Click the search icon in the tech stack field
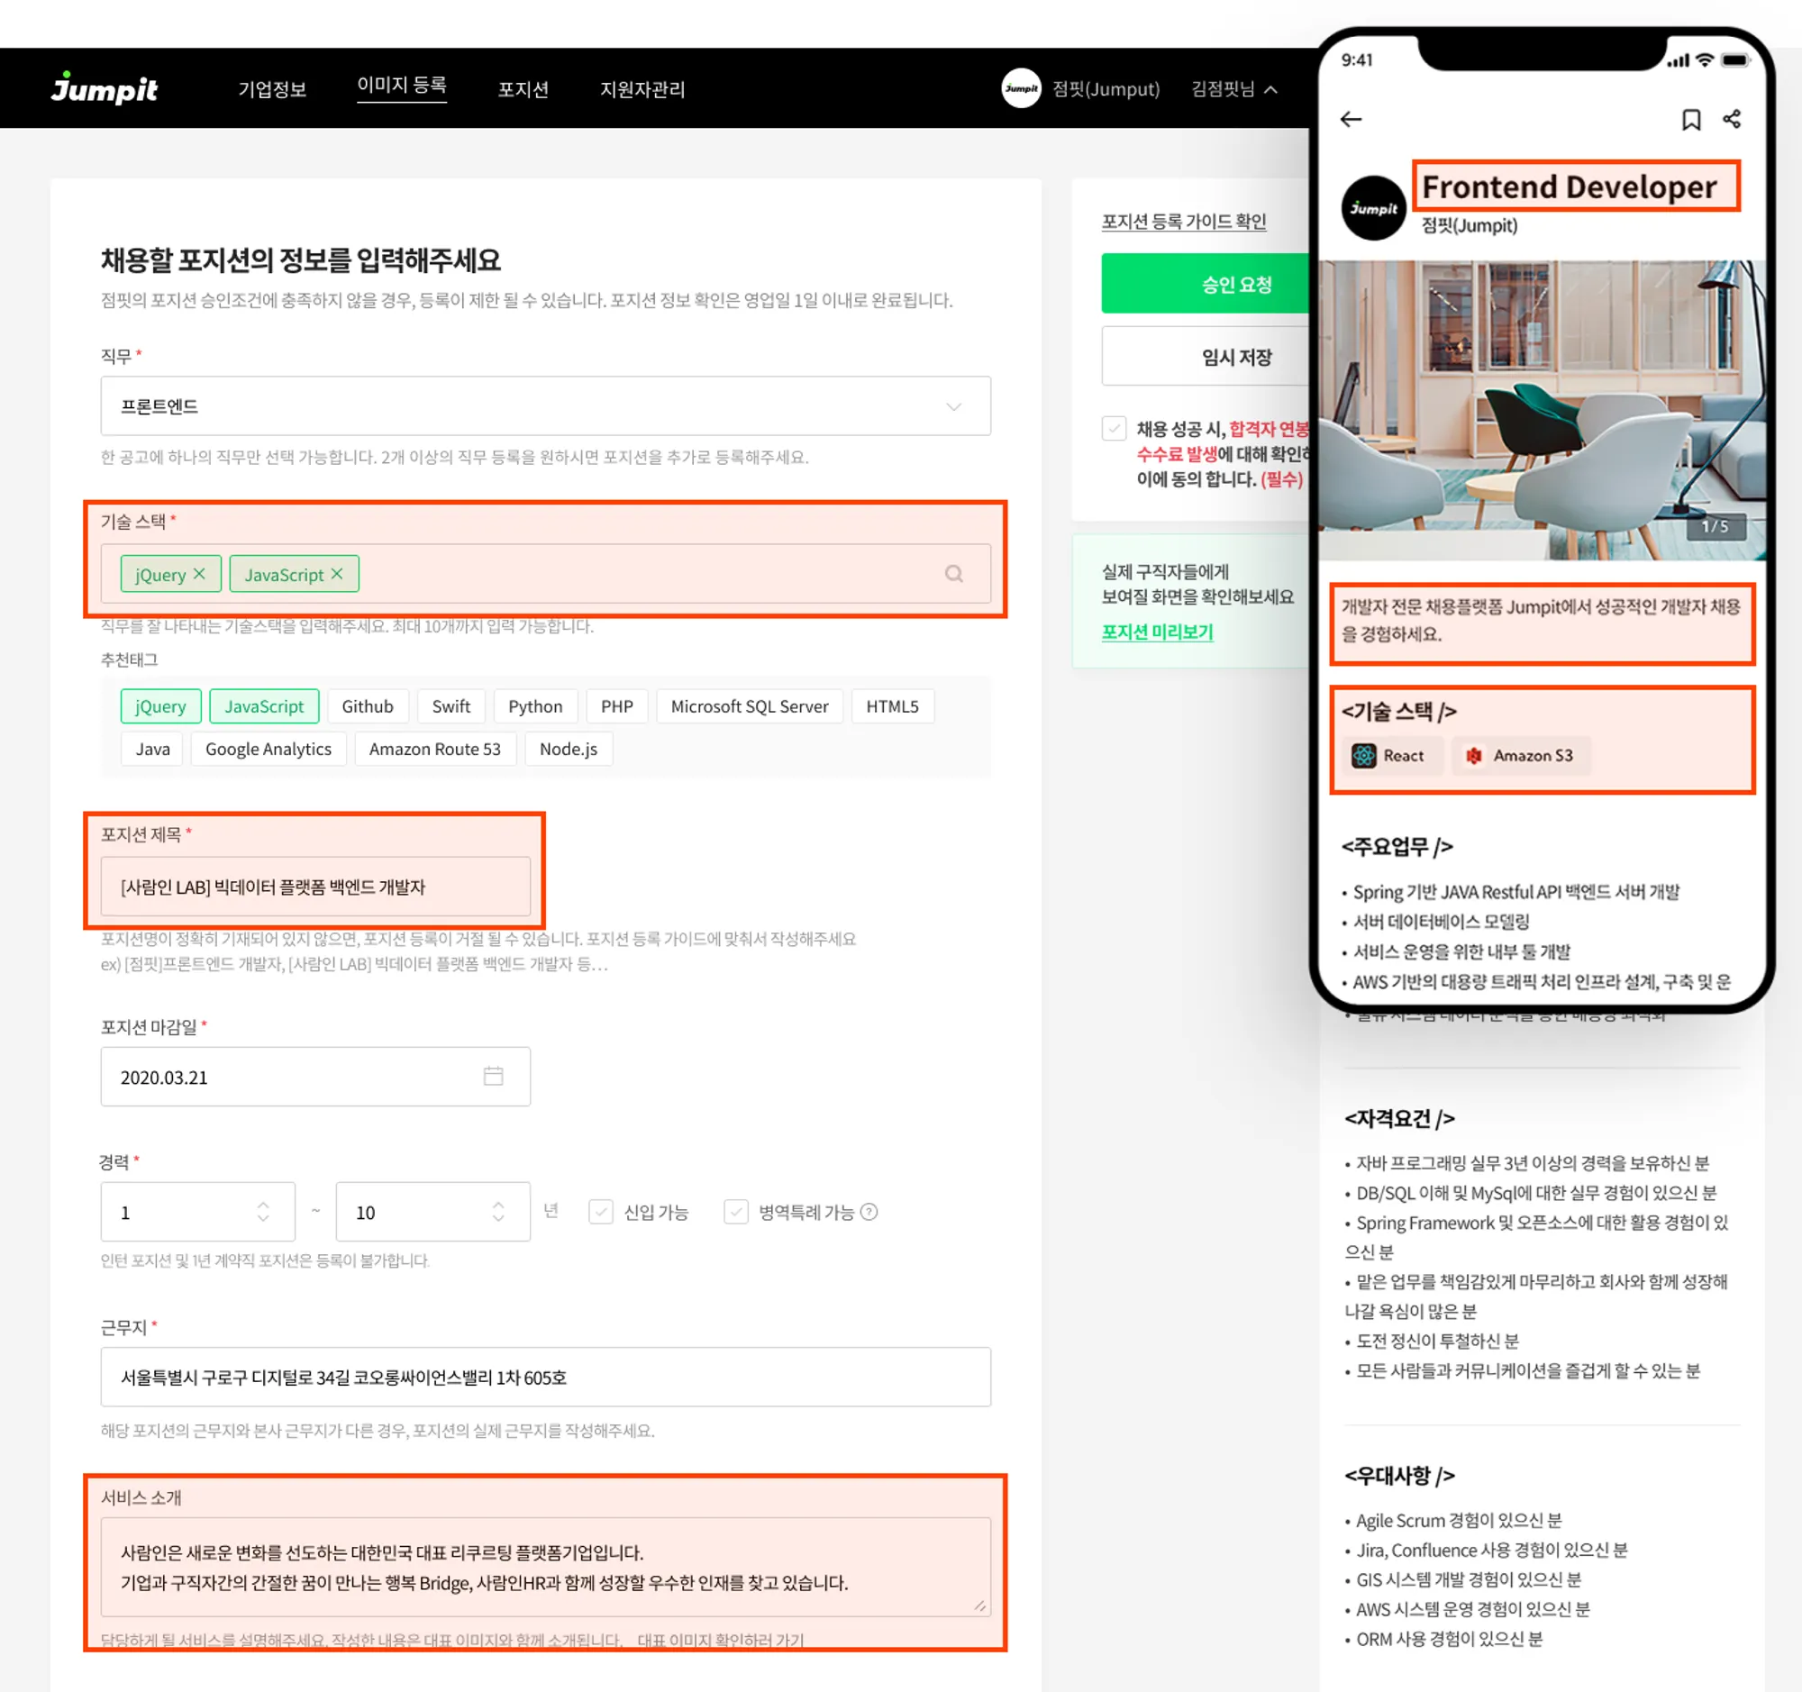The height and width of the screenshot is (1692, 1802). pyautogui.click(x=953, y=574)
